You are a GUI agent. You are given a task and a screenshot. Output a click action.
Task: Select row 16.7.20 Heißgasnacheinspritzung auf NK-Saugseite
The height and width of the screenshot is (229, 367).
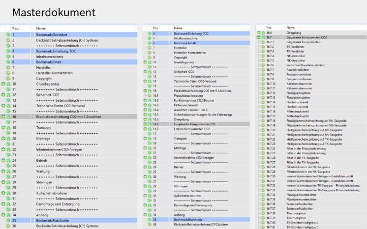[x=311, y=130]
